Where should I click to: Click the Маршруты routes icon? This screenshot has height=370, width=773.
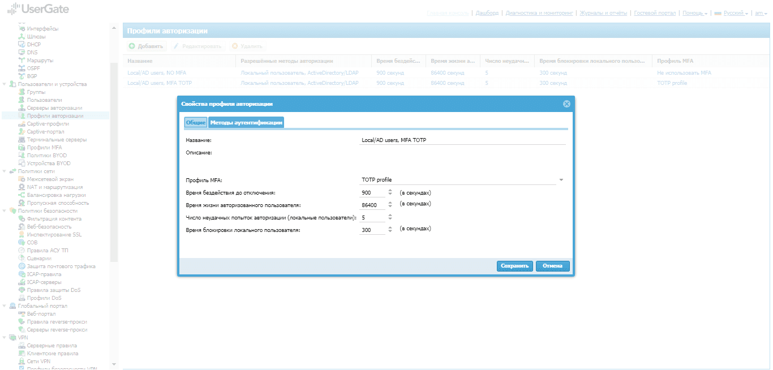[22, 61]
